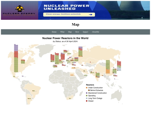
Task: Click the Clean energy, limitless potential button
Action: coord(69,15)
